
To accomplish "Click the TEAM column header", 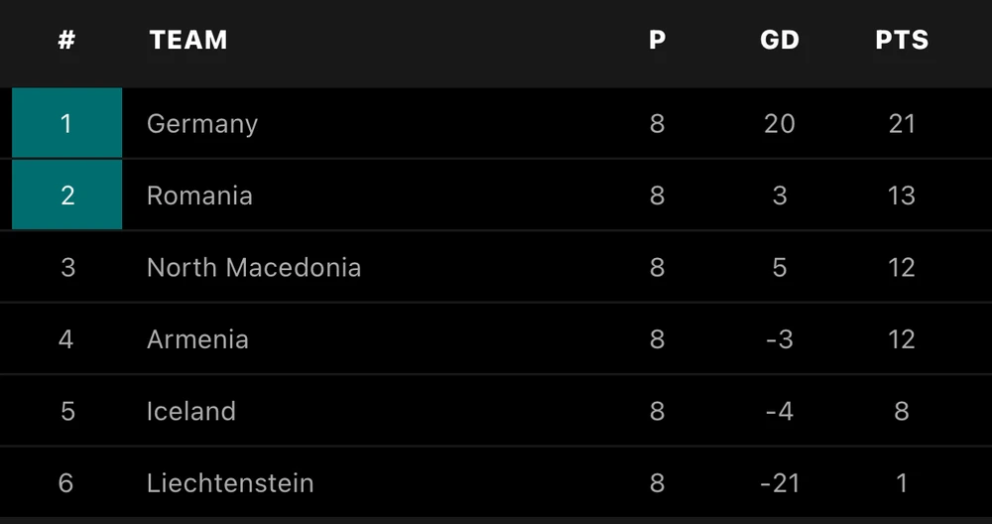I will click(188, 41).
